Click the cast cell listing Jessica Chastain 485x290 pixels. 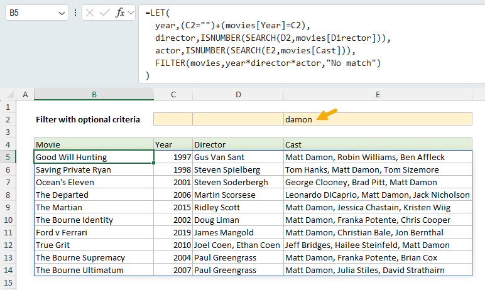pyautogui.click(x=378, y=207)
